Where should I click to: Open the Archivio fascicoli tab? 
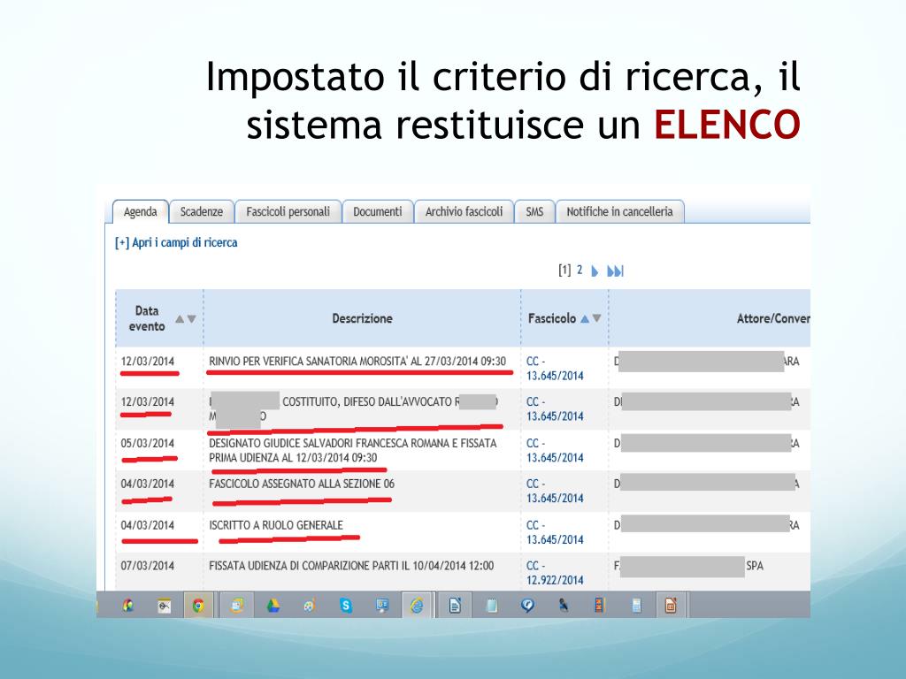tap(464, 212)
